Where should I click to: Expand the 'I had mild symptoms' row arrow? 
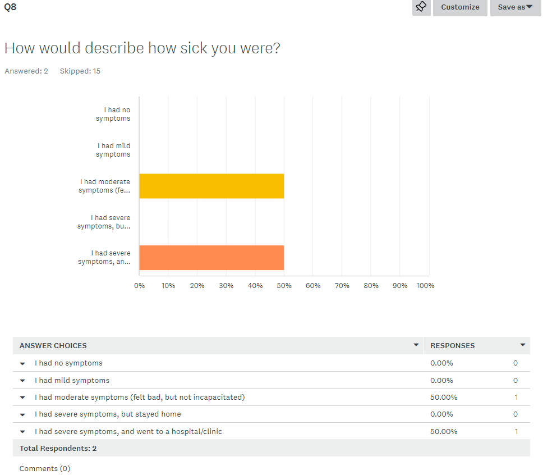coord(23,381)
